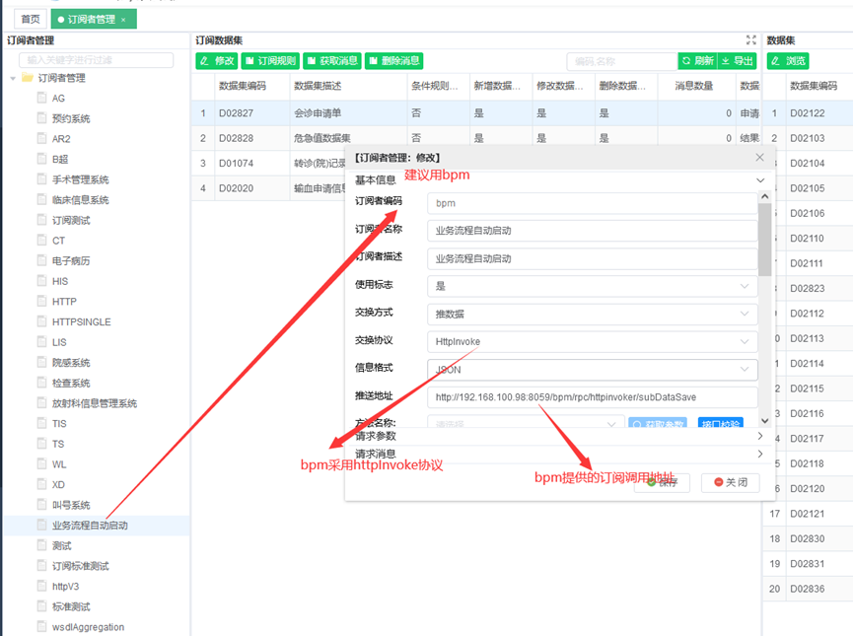Select the D02827 会诊申请单 row
The height and width of the screenshot is (636, 853).
[476, 113]
